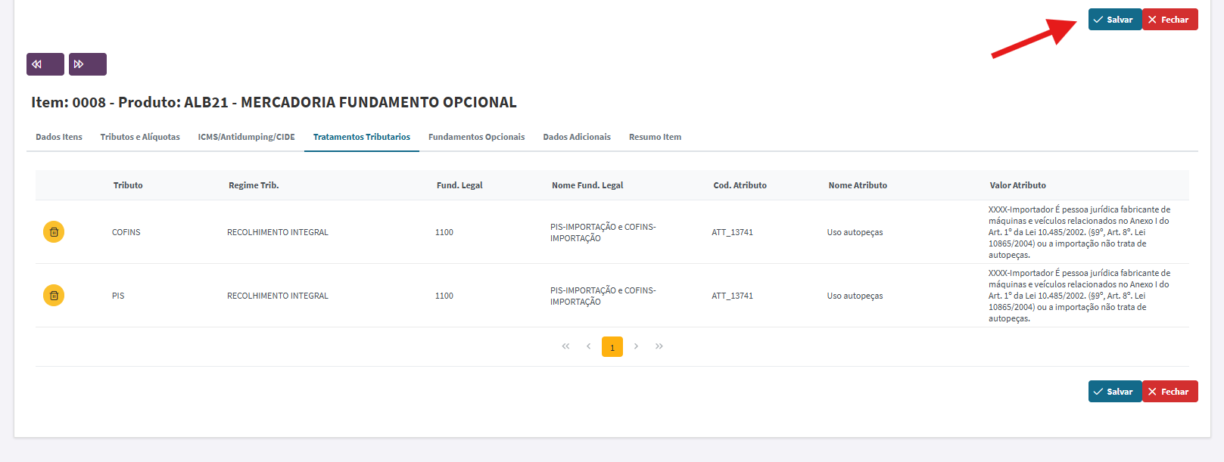1224x462 pixels.
Task: Click RECOLHIMENTO INTEGRAL in COFINS row
Action: 278,232
